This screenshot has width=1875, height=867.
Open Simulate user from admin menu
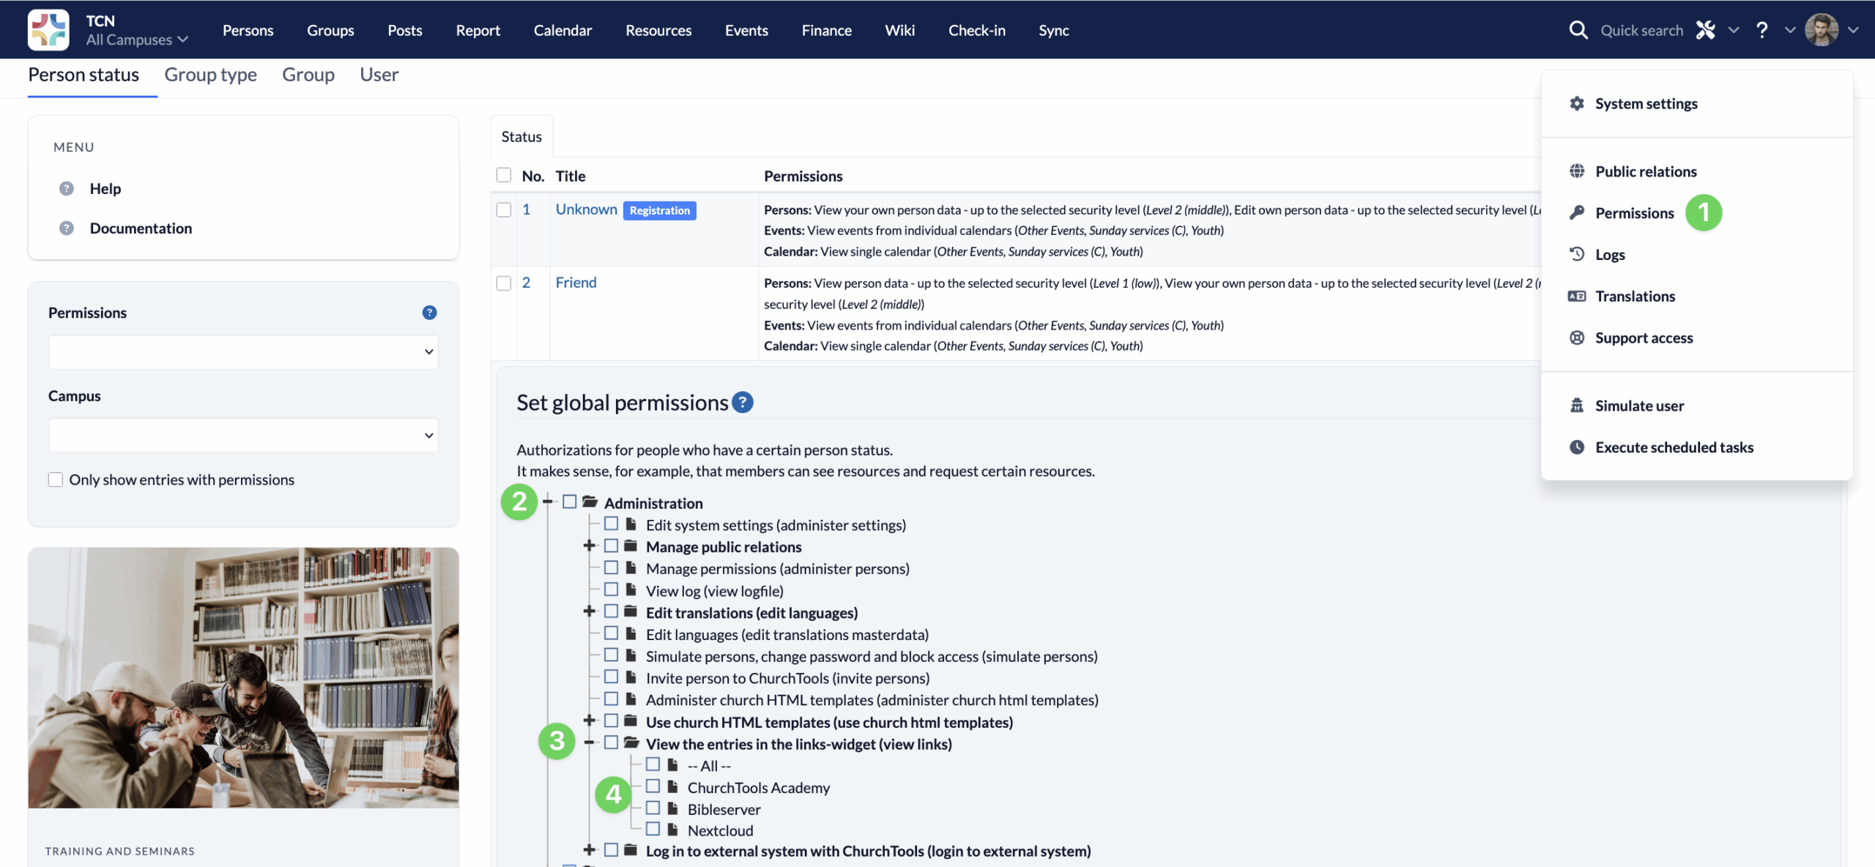point(1638,406)
